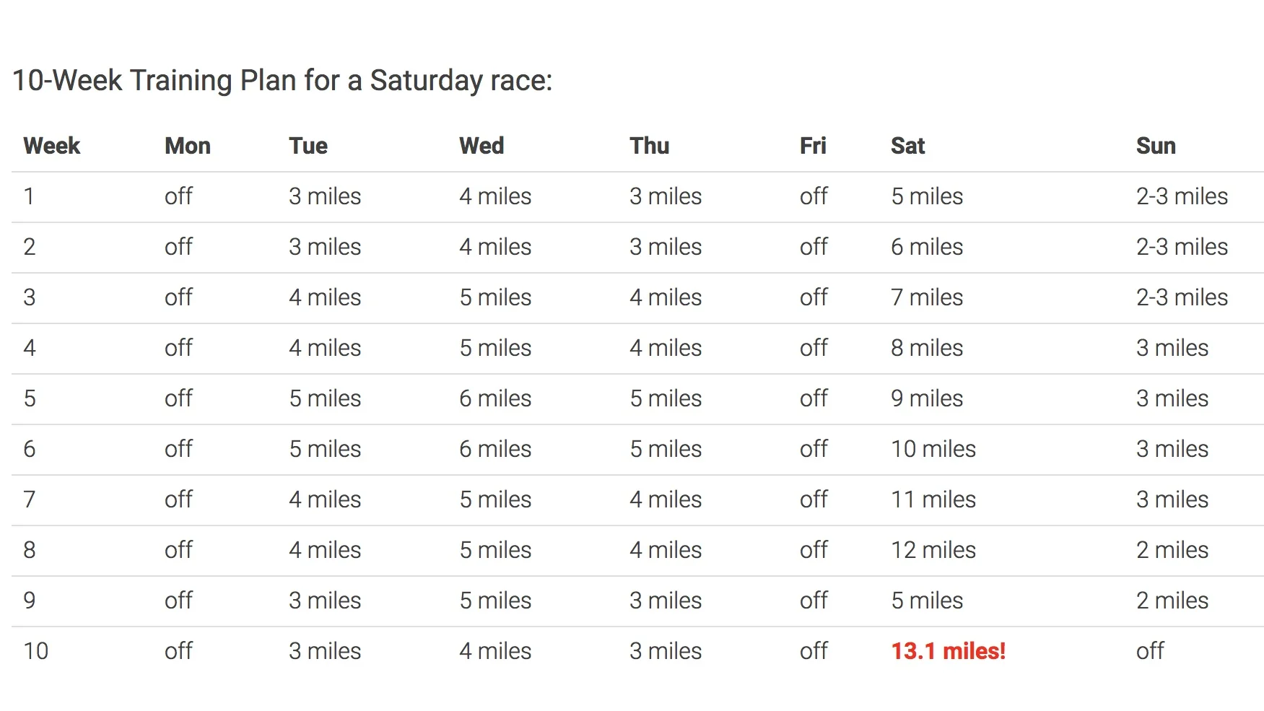Click the Tue column header
Screen dimensions: 1264x711
[x=308, y=146]
